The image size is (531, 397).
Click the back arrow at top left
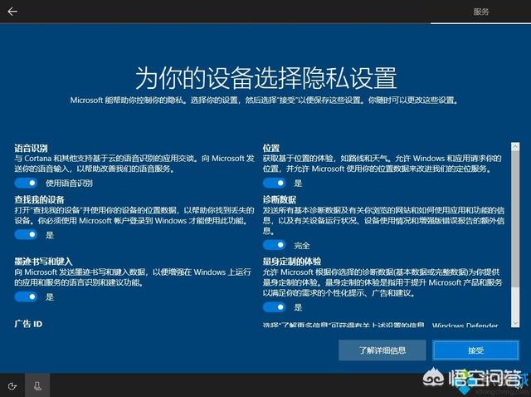click(x=12, y=12)
